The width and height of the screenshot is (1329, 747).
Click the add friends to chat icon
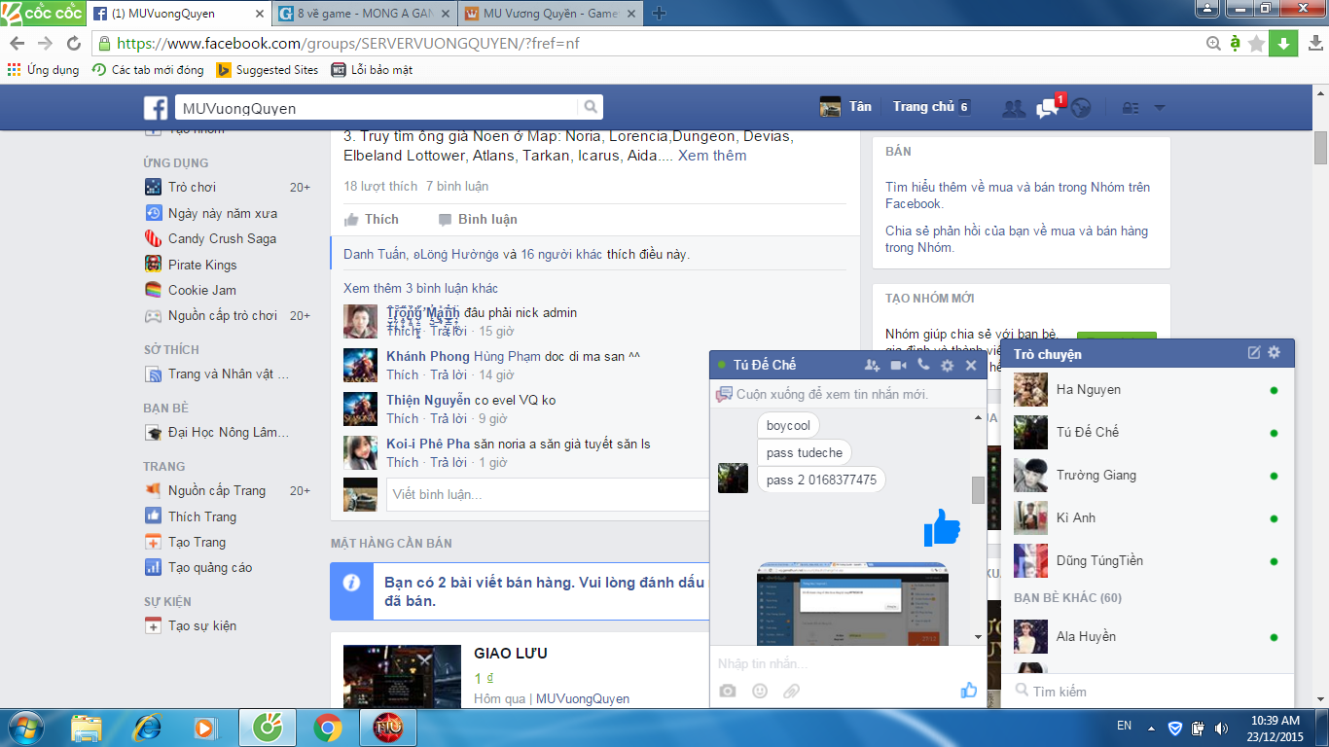872,365
